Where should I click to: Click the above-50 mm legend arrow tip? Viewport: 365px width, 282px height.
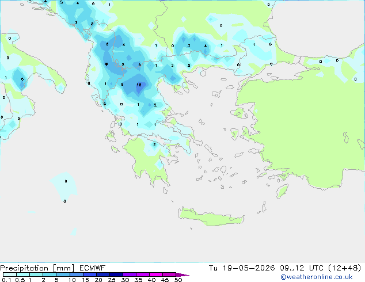[x=182, y=275]
